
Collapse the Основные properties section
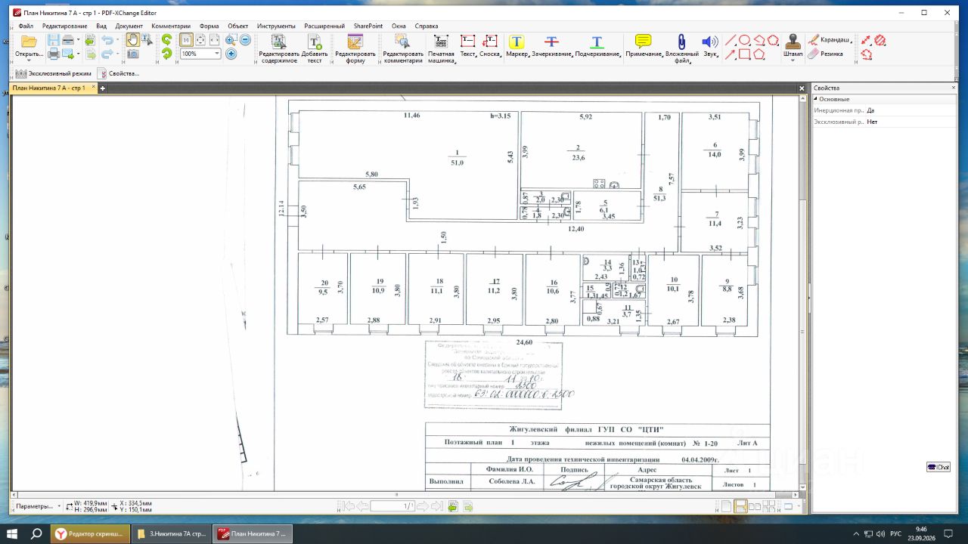[816, 99]
